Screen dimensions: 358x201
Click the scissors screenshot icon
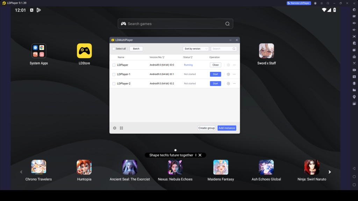[x=354, y=63]
